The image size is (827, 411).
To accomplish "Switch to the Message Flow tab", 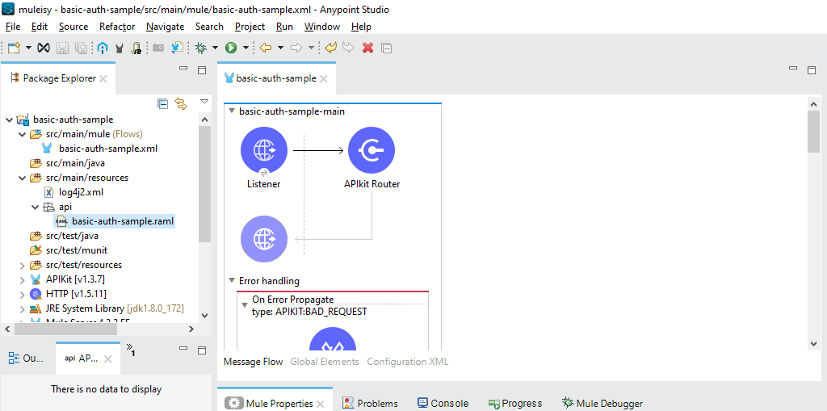I will click(x=253, y=362).
